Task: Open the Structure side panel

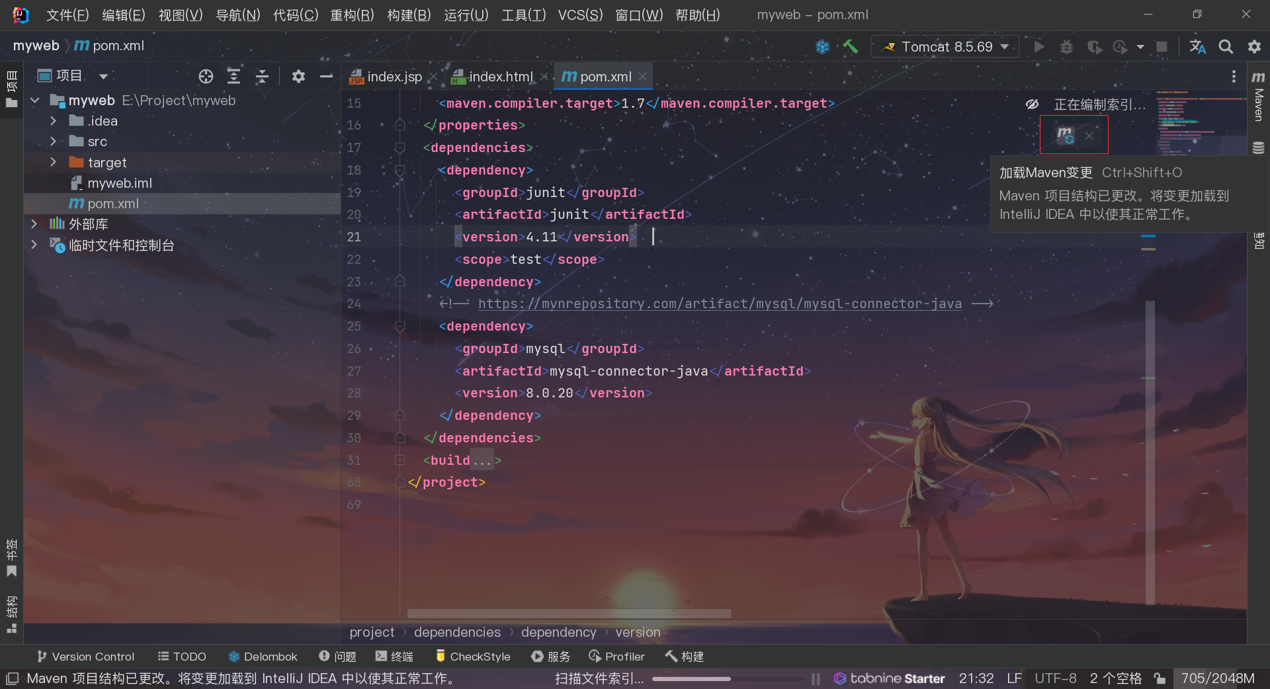Action: click(11, 614)
